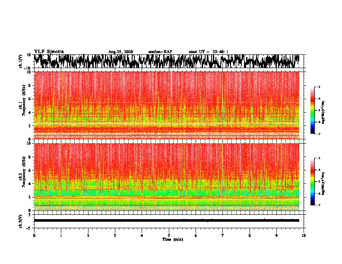Viewport: 342px width, 264px height.
Task: Click the ch.1 spectrogram color scale bar
Action: click(x=312, y=110)
